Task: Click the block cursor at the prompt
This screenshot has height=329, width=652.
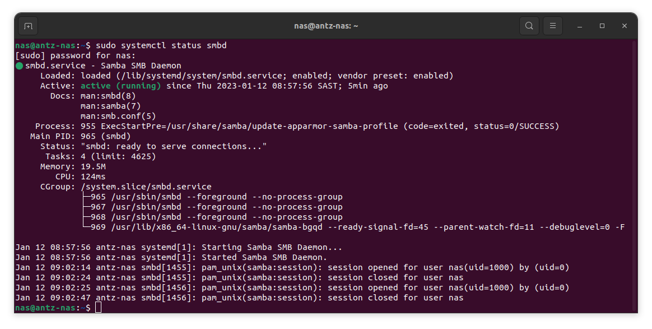Action: point(99,308)
